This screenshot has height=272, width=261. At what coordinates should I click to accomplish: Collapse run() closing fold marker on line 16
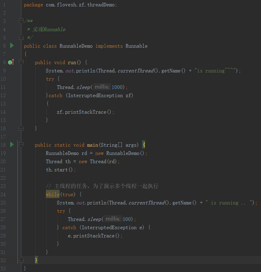(21, 128)
